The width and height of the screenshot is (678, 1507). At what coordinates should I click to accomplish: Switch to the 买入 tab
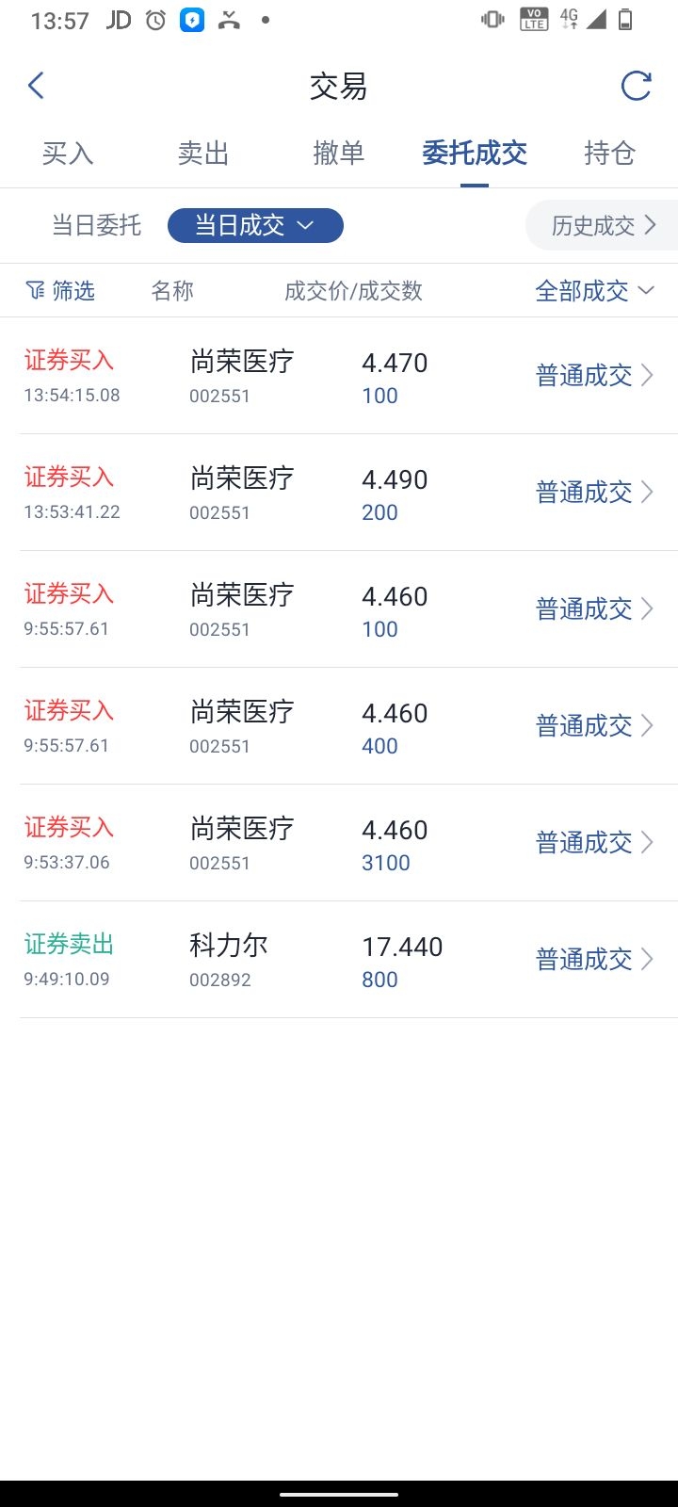[x=68, y=153]
